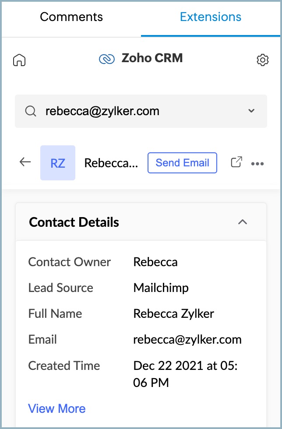Screen dimensions: 282x429
Task: Click the search magnifier icon
Action: pyautogui.click(x=30, y=111)
